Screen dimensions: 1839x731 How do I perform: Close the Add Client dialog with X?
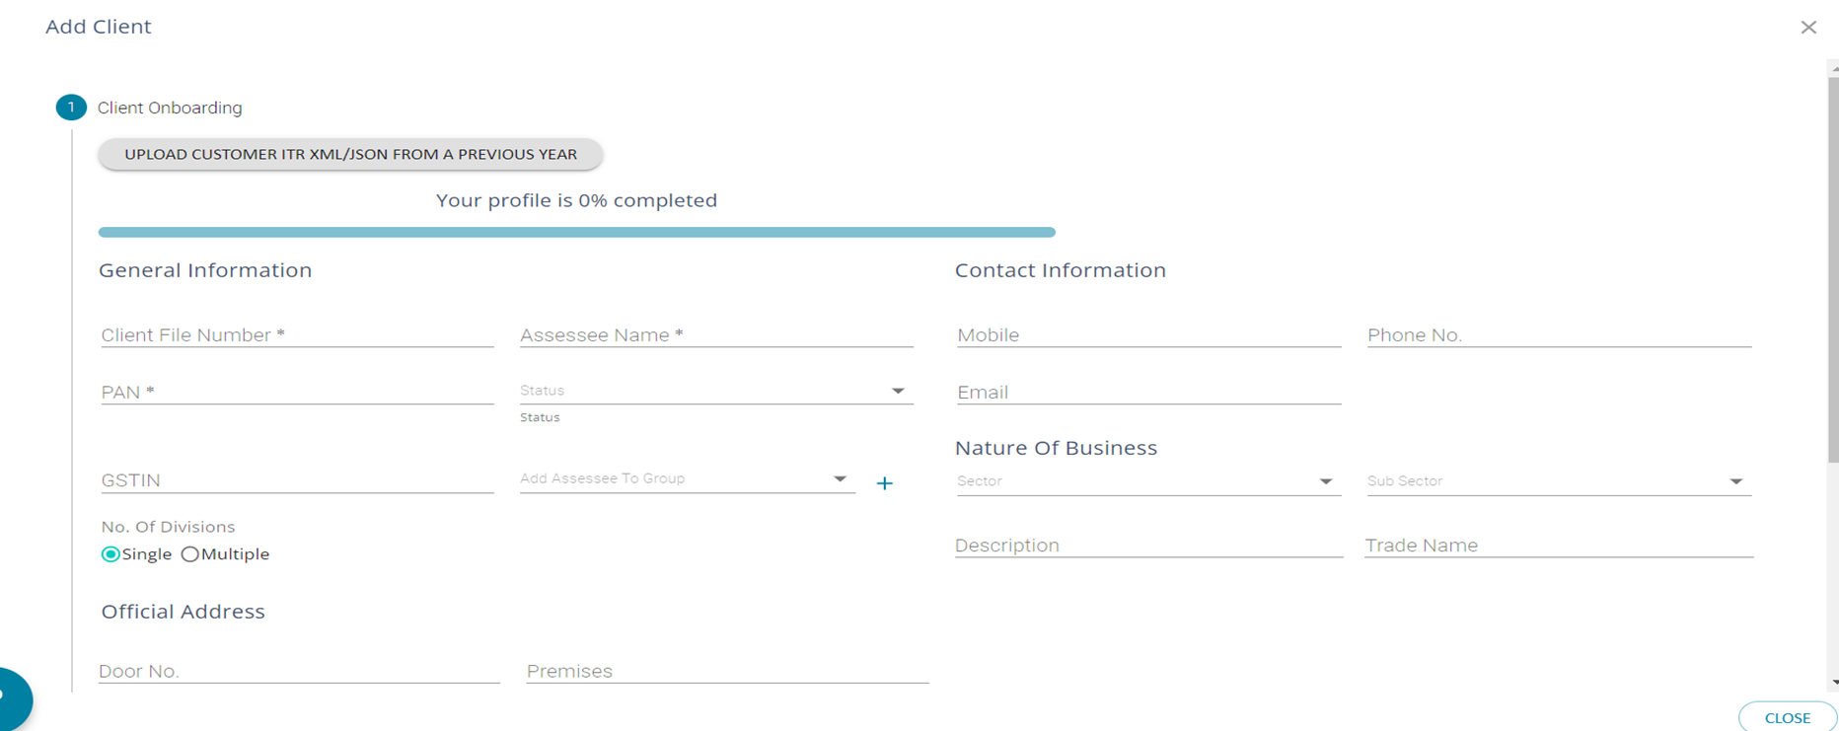(1807, 28)
